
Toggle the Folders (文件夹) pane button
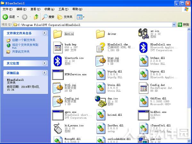(65, 17)
